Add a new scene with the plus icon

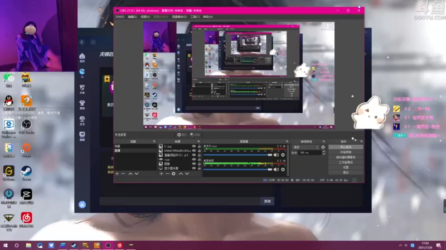click(117, 173)
